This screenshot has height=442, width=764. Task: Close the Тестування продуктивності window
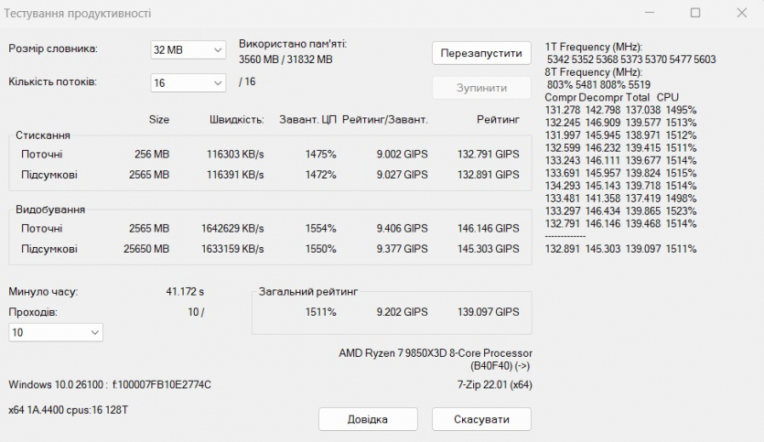[x=741, y=13]
